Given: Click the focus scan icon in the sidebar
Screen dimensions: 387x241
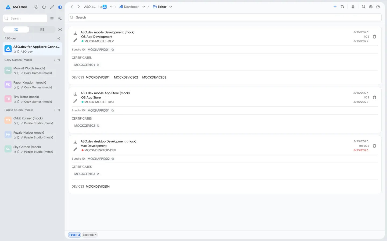Looking at the screenshot, I should [x=60, y=30].
